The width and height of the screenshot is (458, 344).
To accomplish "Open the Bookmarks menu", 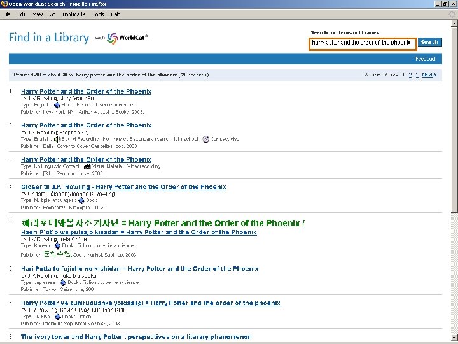I will click(x=74, y=14).
